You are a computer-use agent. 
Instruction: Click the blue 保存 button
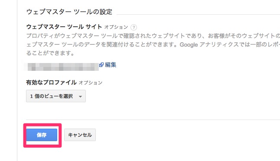42,135
